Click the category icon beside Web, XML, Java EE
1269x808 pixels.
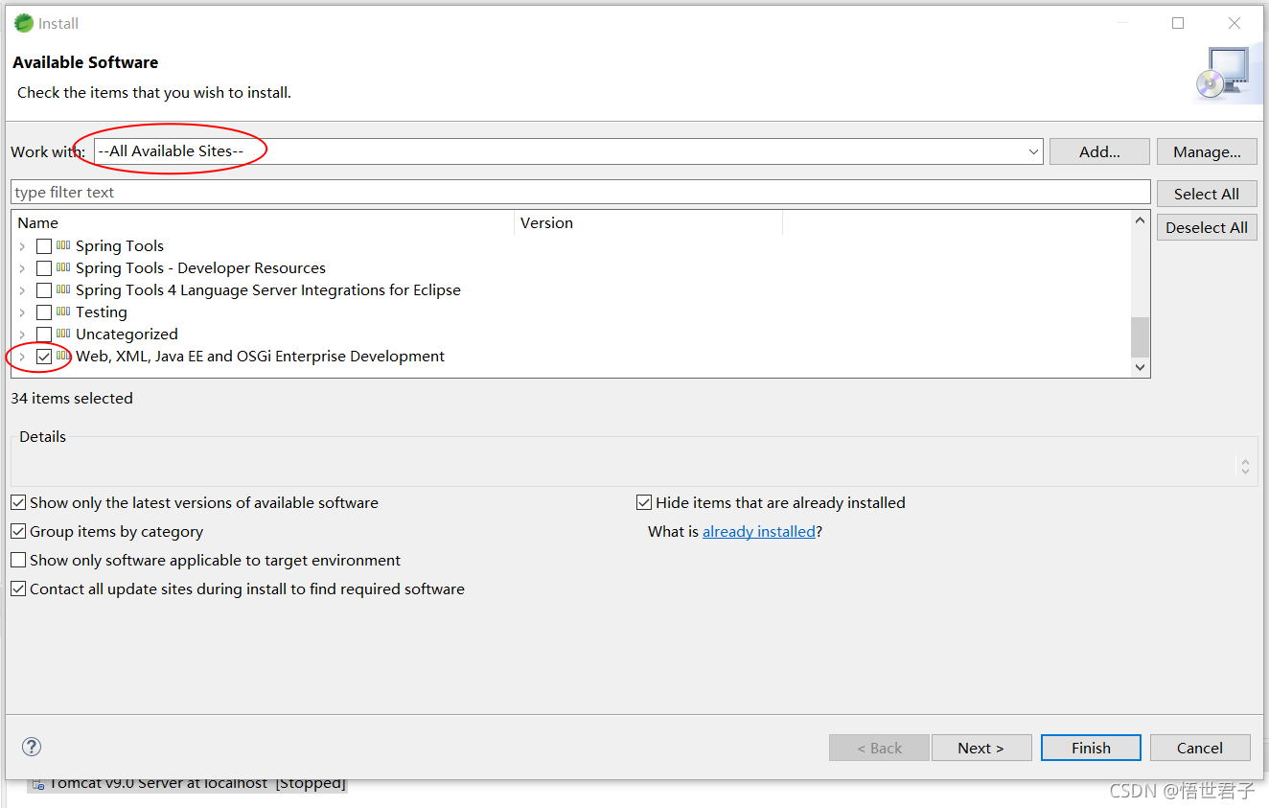click(63, 356)
